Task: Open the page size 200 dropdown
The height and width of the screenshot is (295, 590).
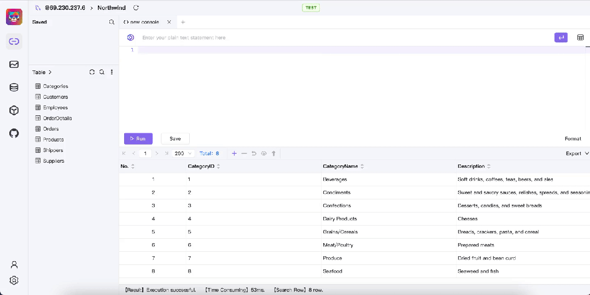Action: pyautogui.click(x=183, y=154)
